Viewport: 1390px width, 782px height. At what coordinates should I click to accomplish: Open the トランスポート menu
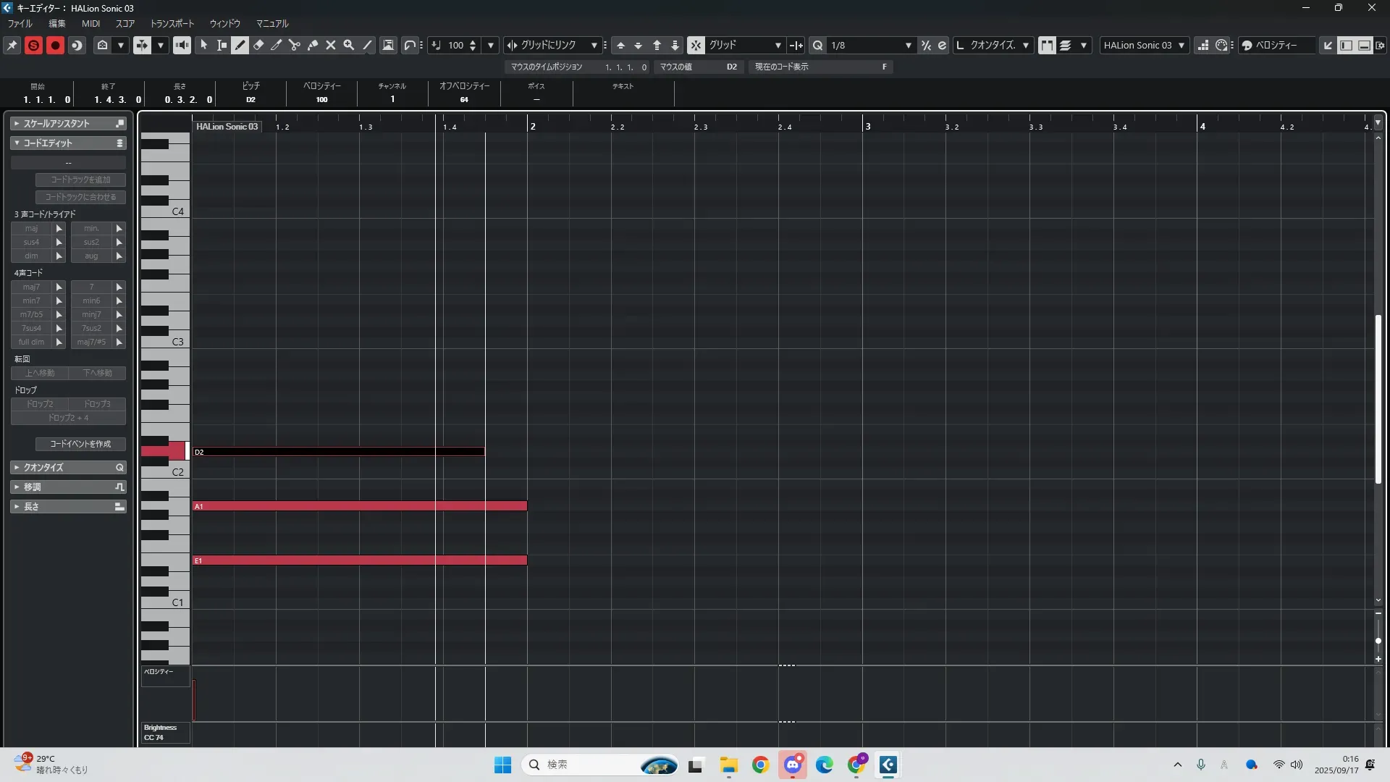[172, 23]
